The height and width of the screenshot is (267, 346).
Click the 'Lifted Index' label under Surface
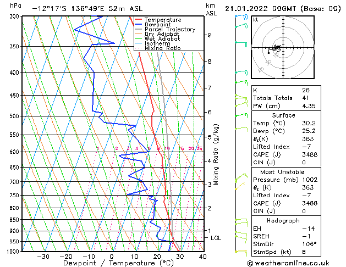pos(271,147)
